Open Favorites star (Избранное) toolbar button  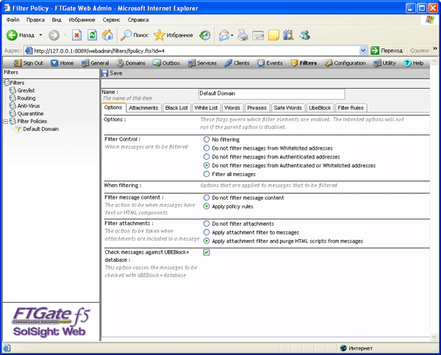tap(173, 35)
